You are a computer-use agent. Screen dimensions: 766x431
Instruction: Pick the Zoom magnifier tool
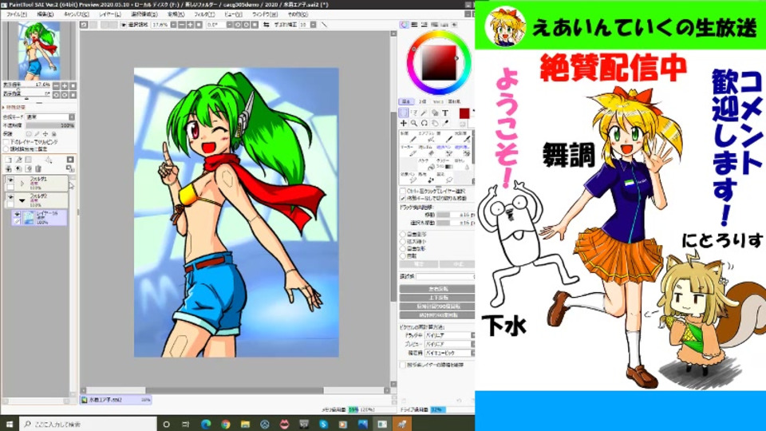[415, 124]
